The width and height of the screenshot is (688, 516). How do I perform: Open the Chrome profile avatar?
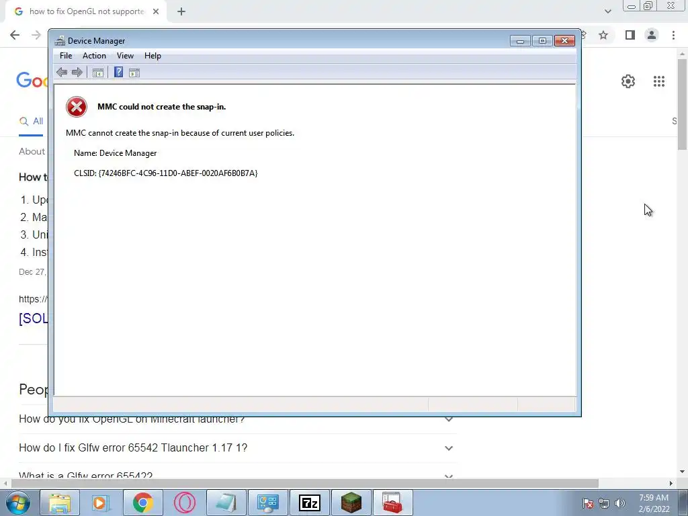(652, 35)
